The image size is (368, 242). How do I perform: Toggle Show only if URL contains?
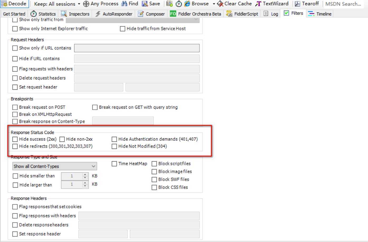(15, 48)
